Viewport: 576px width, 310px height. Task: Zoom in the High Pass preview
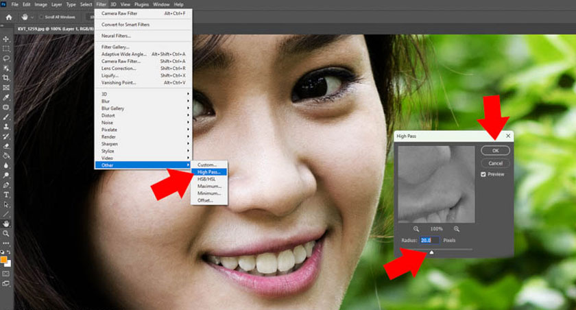[456, 229]
